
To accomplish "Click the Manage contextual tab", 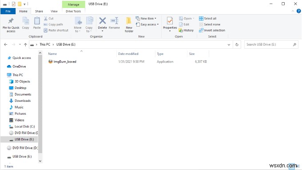I will [x=73, y=4].
